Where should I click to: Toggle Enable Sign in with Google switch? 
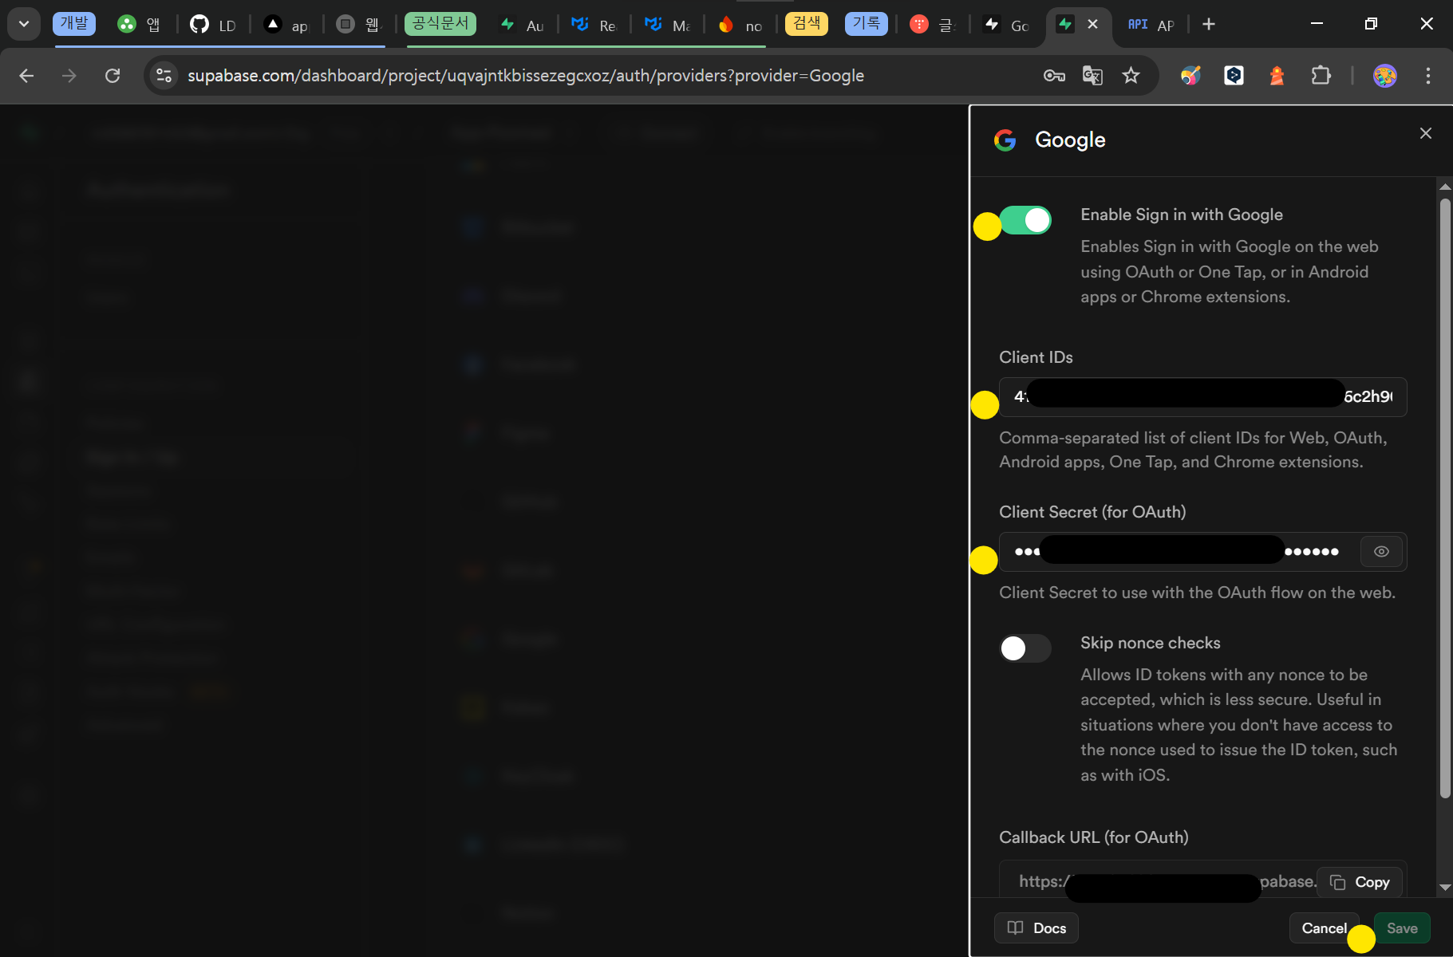click(x=1025, y=220)
